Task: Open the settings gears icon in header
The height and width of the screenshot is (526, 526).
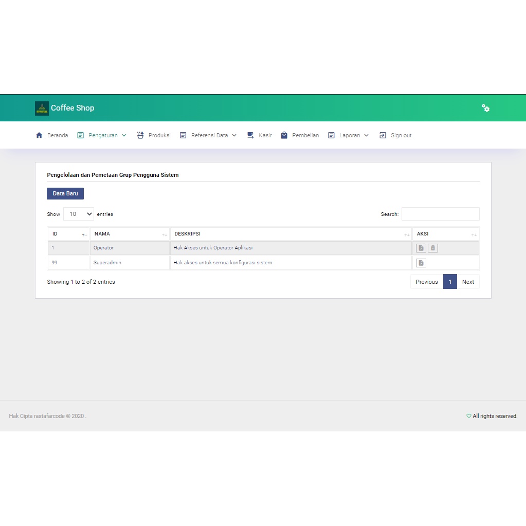Action: [485, 108]
